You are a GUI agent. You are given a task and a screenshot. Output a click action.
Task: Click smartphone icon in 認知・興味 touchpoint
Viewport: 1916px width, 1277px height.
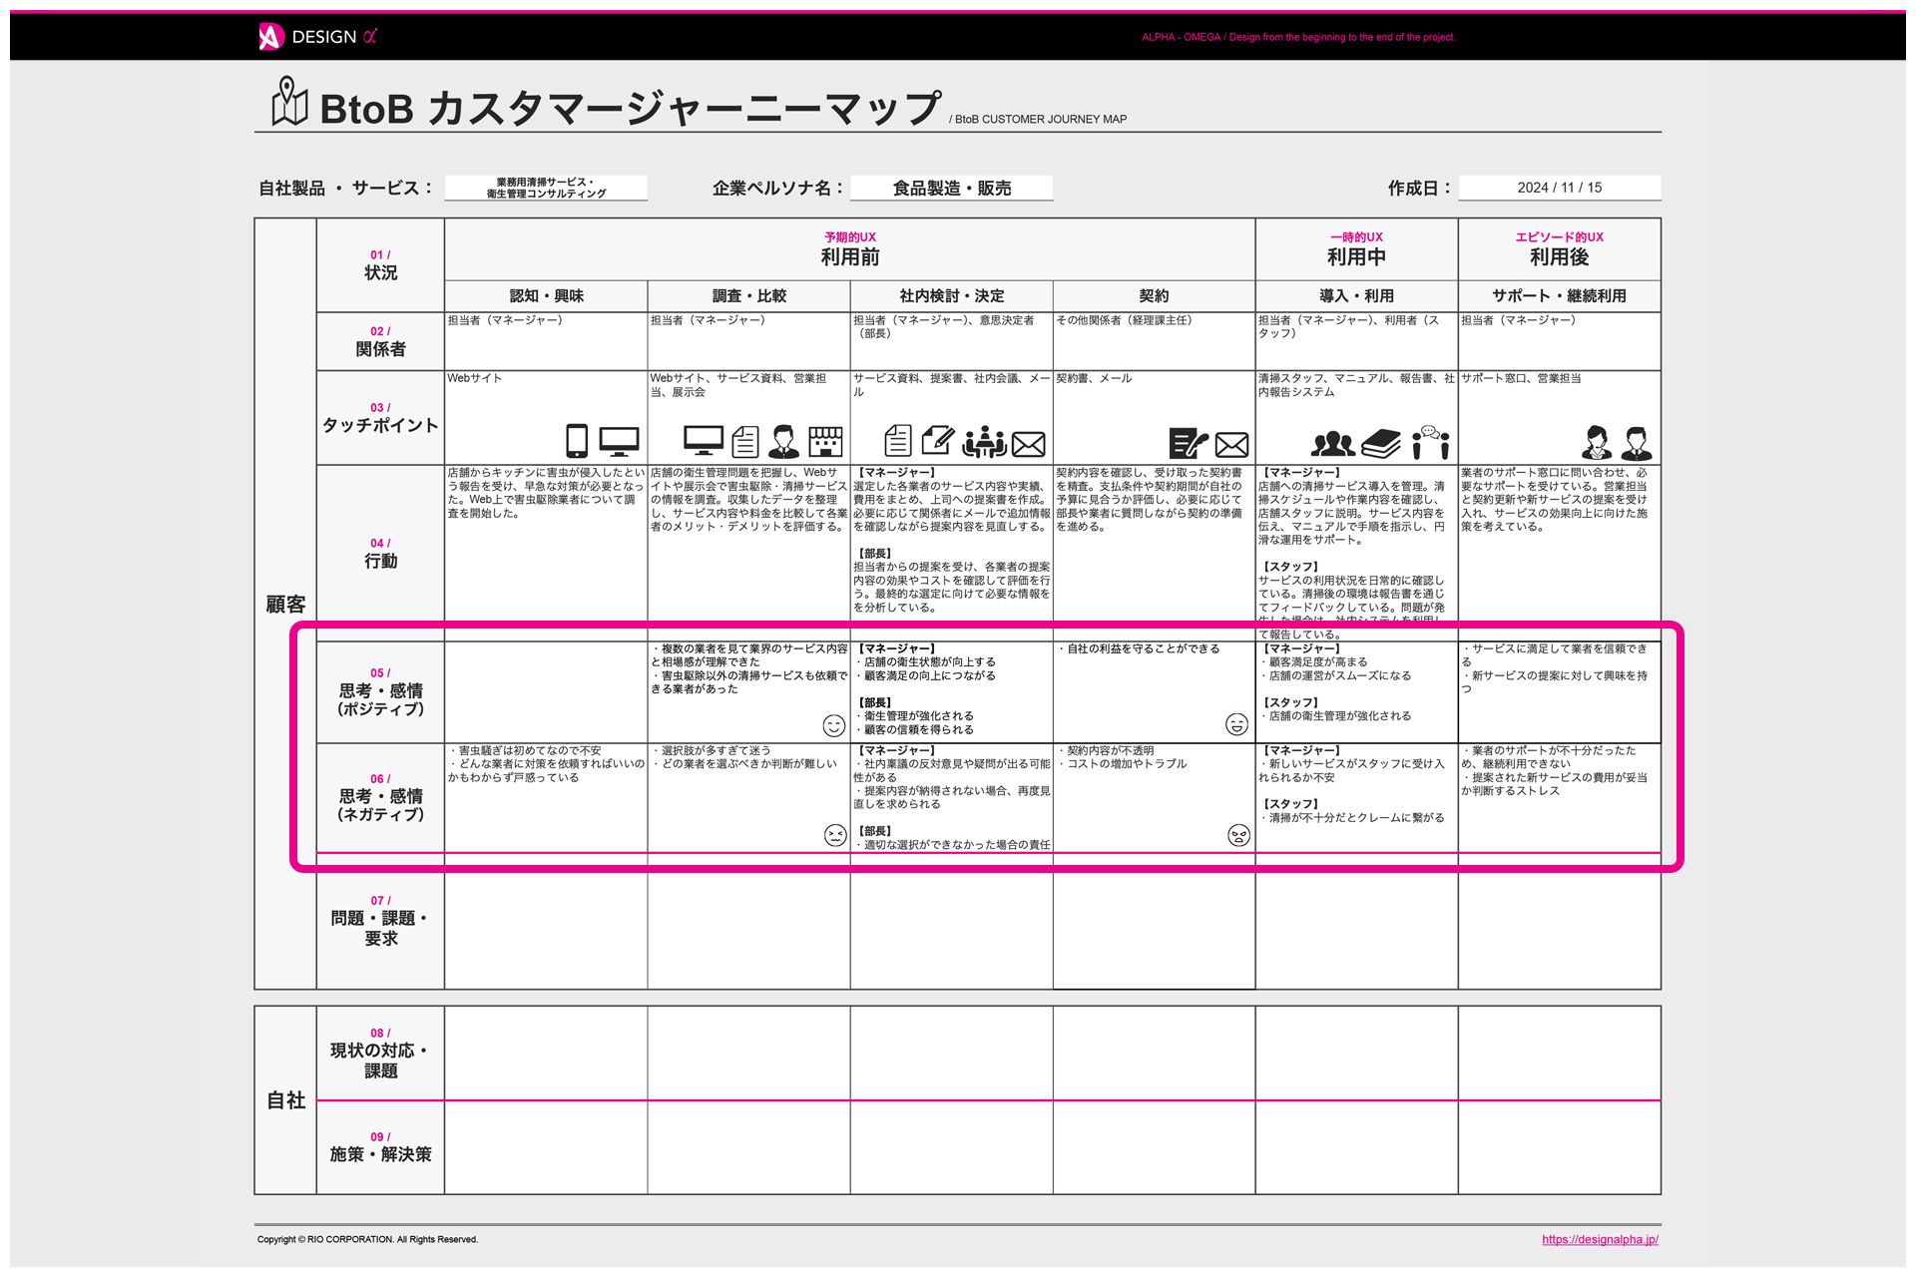(x=577, y=440)
